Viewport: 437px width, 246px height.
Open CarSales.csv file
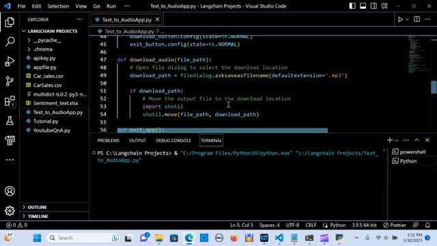point(47,85)
